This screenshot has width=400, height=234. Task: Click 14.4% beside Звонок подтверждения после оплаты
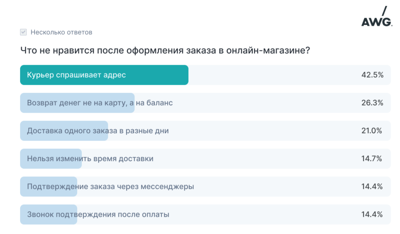point(372,214)
